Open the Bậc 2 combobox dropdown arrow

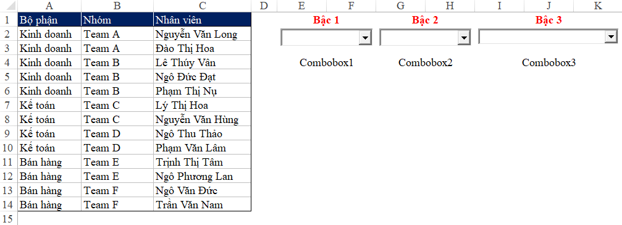[x=463, y=38]
